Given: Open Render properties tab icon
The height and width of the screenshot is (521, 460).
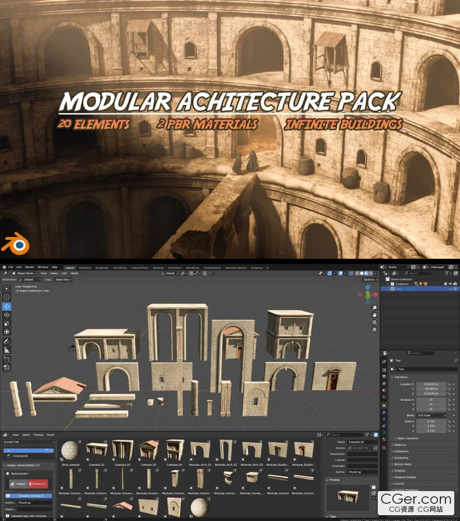Looking at the screenshot, I should click(x=384, y=370).
